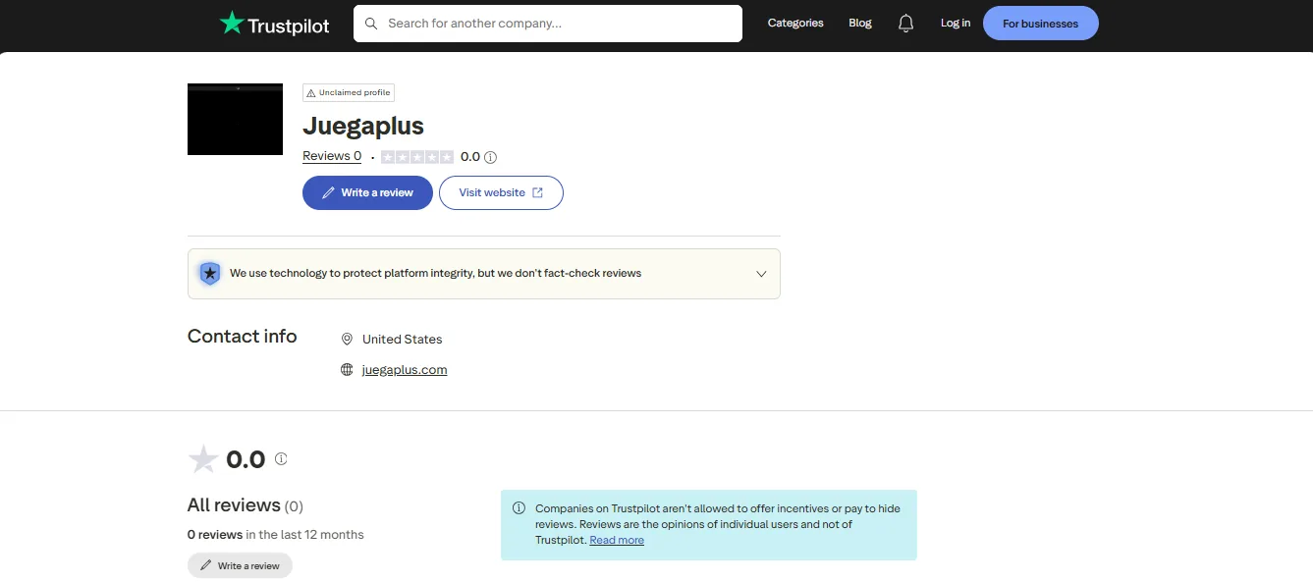Expand the platform integrity notice chevron
Screen dimensions: 1313x582
pyautogui.click(x=761, y=274)
